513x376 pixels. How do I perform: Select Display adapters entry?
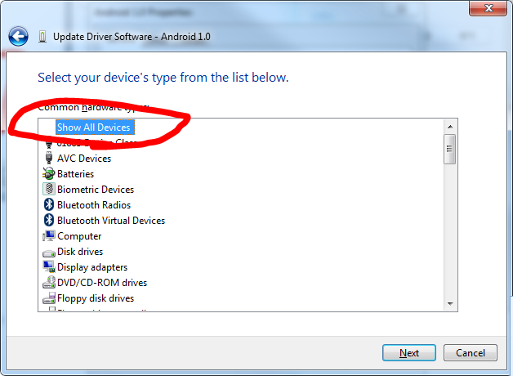[92, 267]
